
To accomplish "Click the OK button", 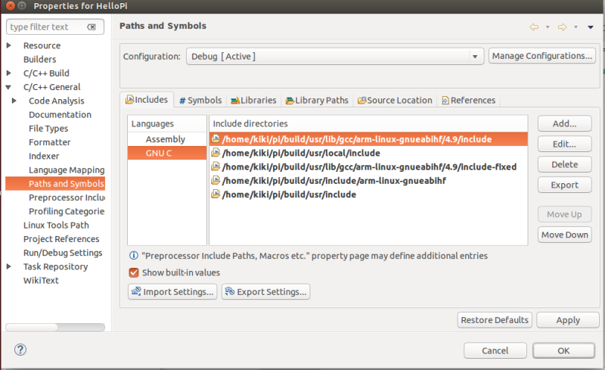I will pyautogui.click(x=563, y=350).
